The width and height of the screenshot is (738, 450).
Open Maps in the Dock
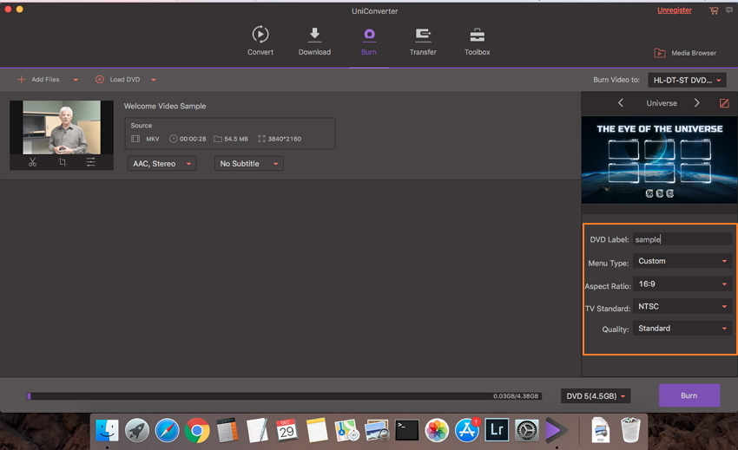(x=347, y=430)
